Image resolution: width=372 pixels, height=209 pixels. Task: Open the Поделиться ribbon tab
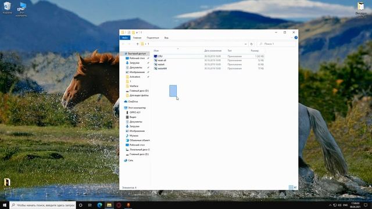[153, 38]
